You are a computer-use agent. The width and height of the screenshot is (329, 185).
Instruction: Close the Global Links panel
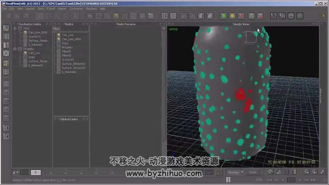click(x=87, y=119)
